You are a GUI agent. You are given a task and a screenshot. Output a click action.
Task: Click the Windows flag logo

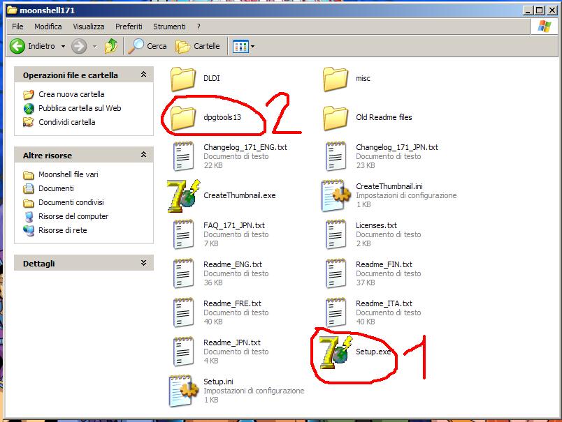(544, 27)
